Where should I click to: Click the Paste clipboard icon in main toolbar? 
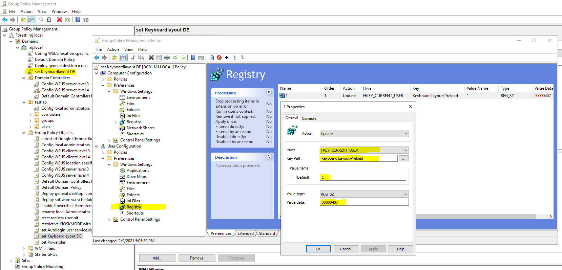[49, 20]
